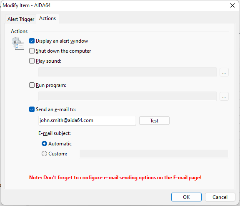The width and height of the screenshot is (240, 206).
Task: Browse for a sound file
Action: coord(224,72)
